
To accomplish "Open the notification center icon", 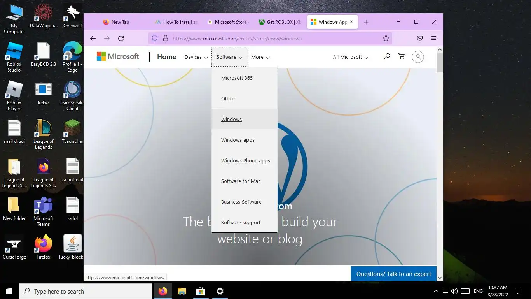I will click(x=518, y=291).
